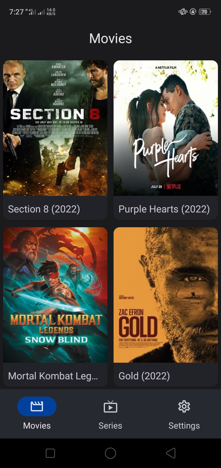This screenshot has height=468, width=221.
Task: Tap the battery indicator in status bar
Action: (205, 12)
